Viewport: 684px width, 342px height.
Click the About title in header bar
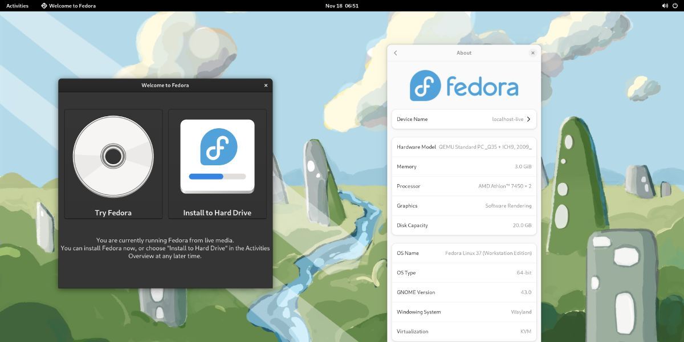(x=464, y=53)
